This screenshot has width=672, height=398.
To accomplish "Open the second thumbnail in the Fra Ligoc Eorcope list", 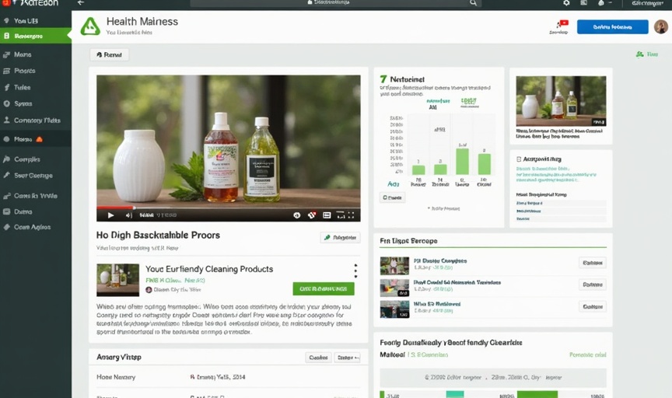I will 394,288.
